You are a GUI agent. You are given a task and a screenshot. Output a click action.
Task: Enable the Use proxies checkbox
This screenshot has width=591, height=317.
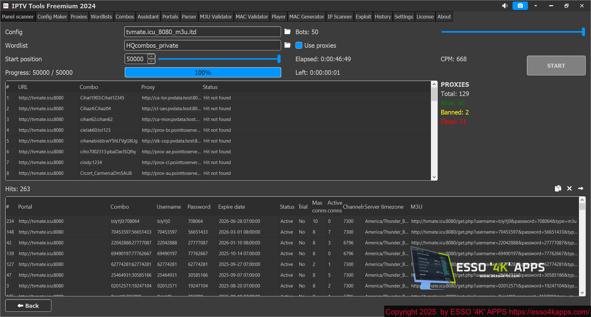[299, 45]
